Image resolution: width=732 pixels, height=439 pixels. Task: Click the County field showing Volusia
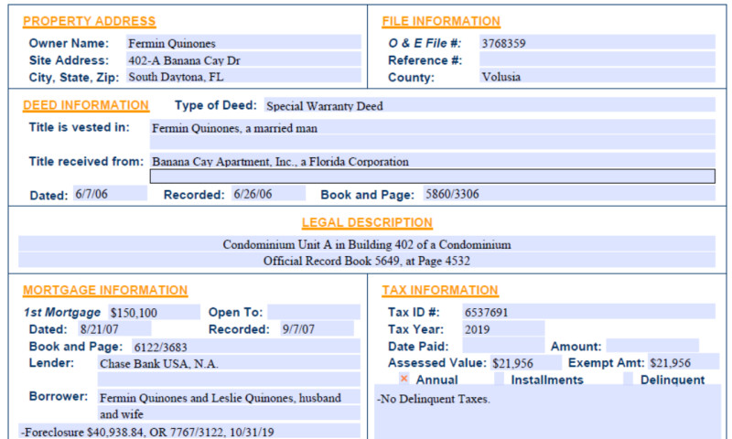596,77
